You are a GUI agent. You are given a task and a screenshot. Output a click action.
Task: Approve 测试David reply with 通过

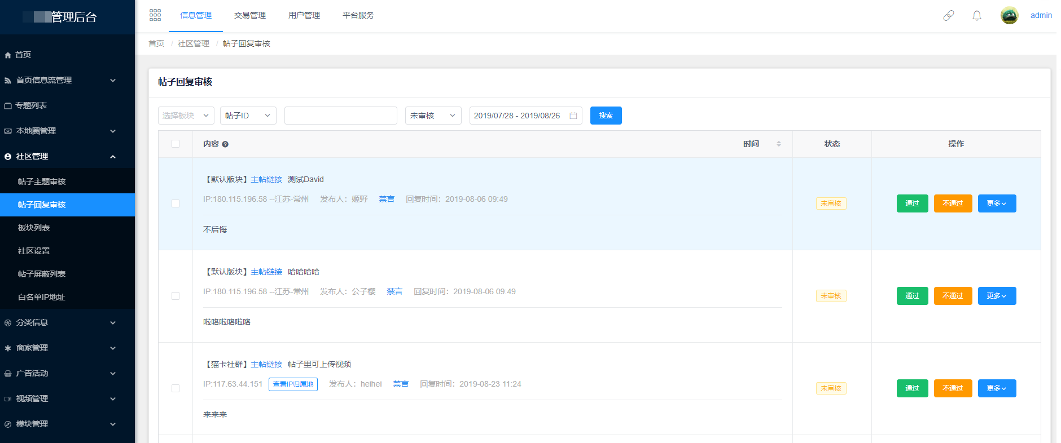pos(913,203)
